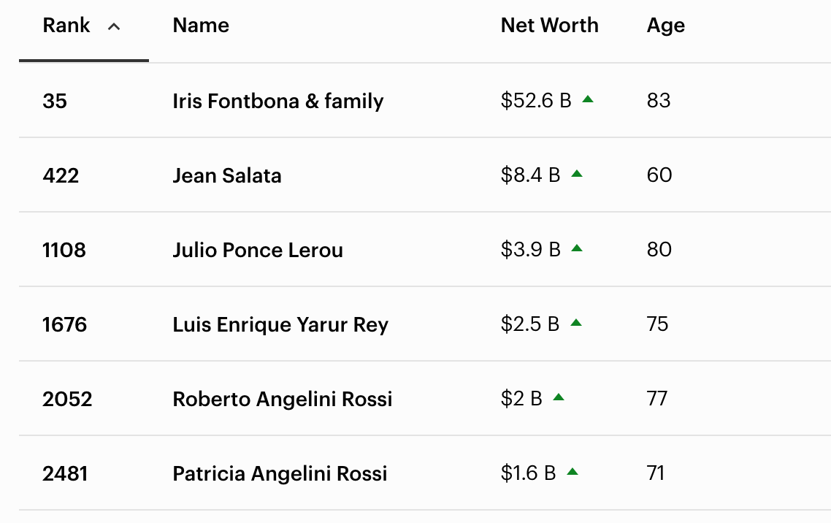Sort by the Rank column header
Image resolution: width=831 pixels, height=523 pixels.
pyautogui.click(x=66, y=26)
